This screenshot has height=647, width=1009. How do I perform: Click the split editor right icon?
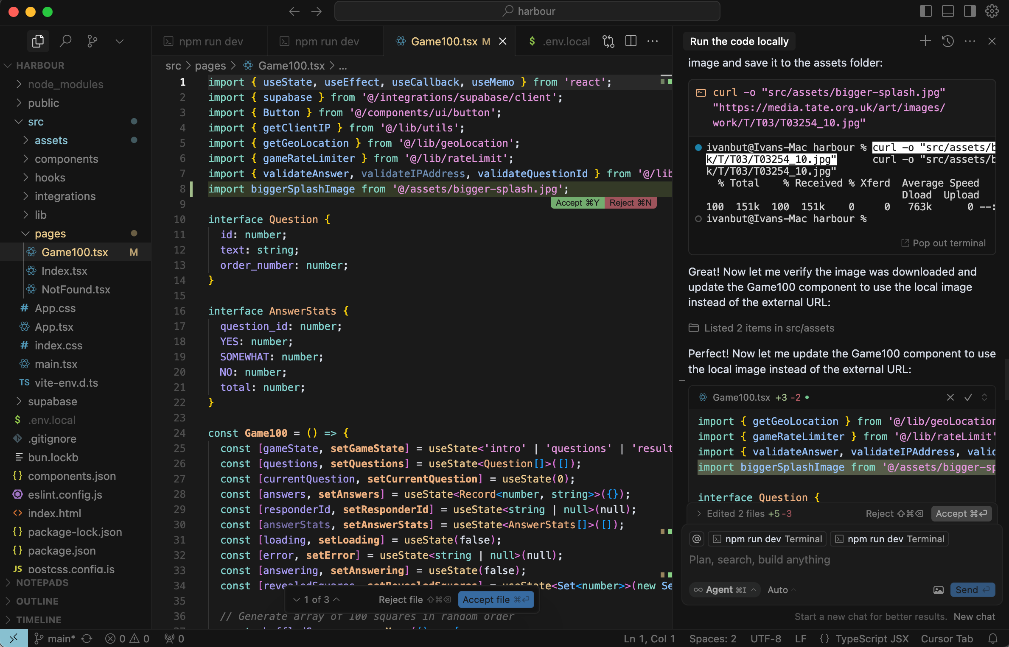631,41
